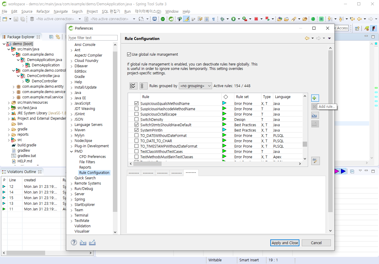Click the Cancel button
This screenshot has width=379, height=264.
pyautogui.click(x=316, y=243)
